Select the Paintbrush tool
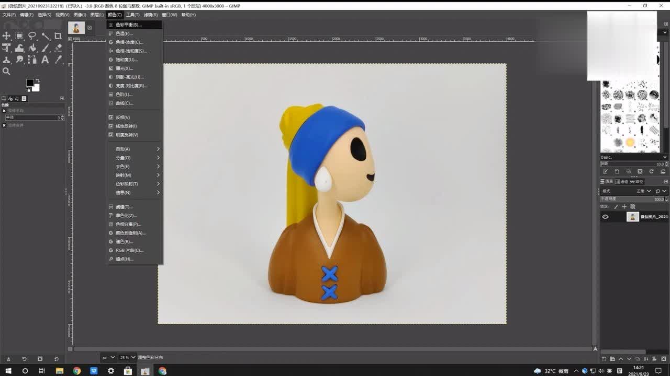Image resolution: width=670 pixels, height=376 pixels. click(46, 48)
